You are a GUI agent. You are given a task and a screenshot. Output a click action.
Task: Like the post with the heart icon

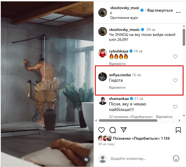tap(102, 130)
